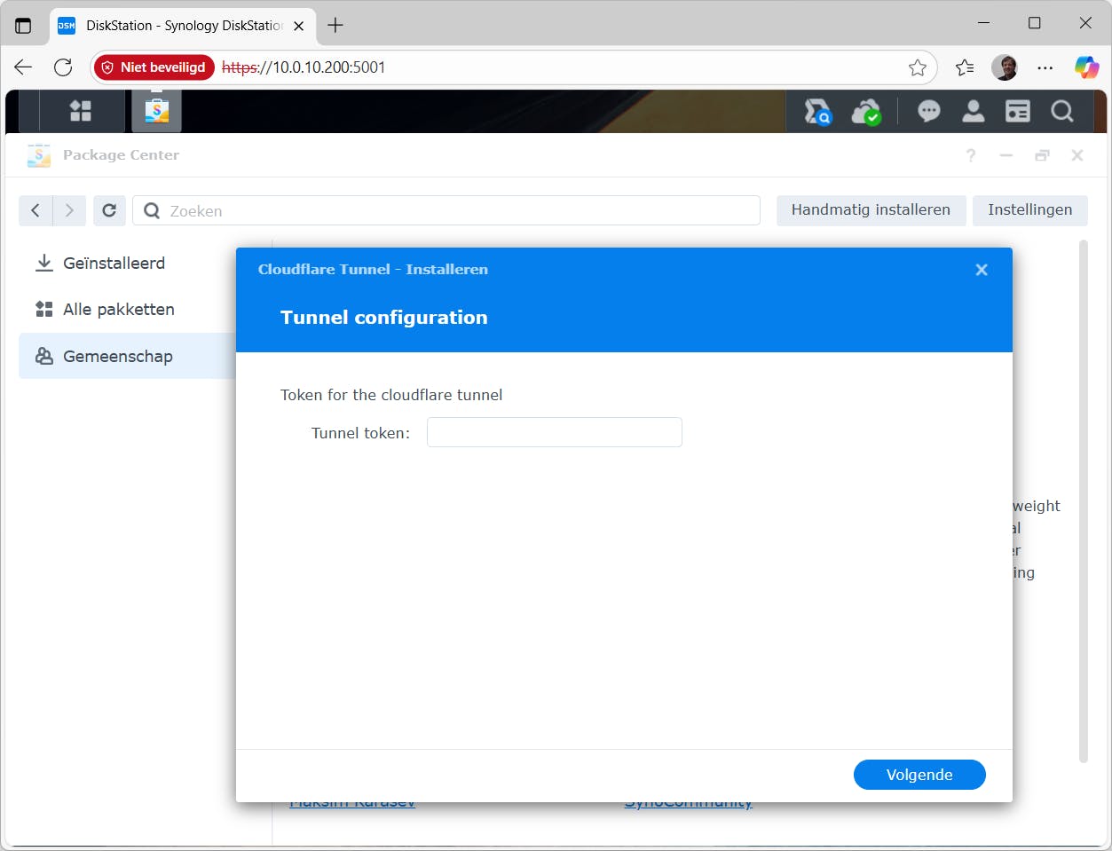The height and width of the screenshot is (851, 1112).
Task: Click the Zoeken search field
Action: 446,210
